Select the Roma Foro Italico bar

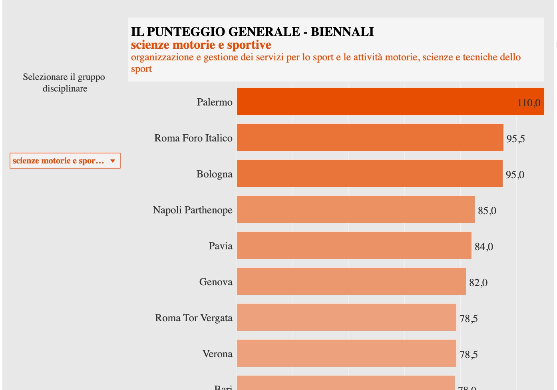tap(370, 137)
